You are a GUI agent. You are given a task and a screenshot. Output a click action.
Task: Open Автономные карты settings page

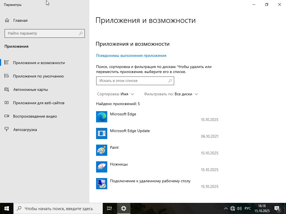tap(30, 89)
